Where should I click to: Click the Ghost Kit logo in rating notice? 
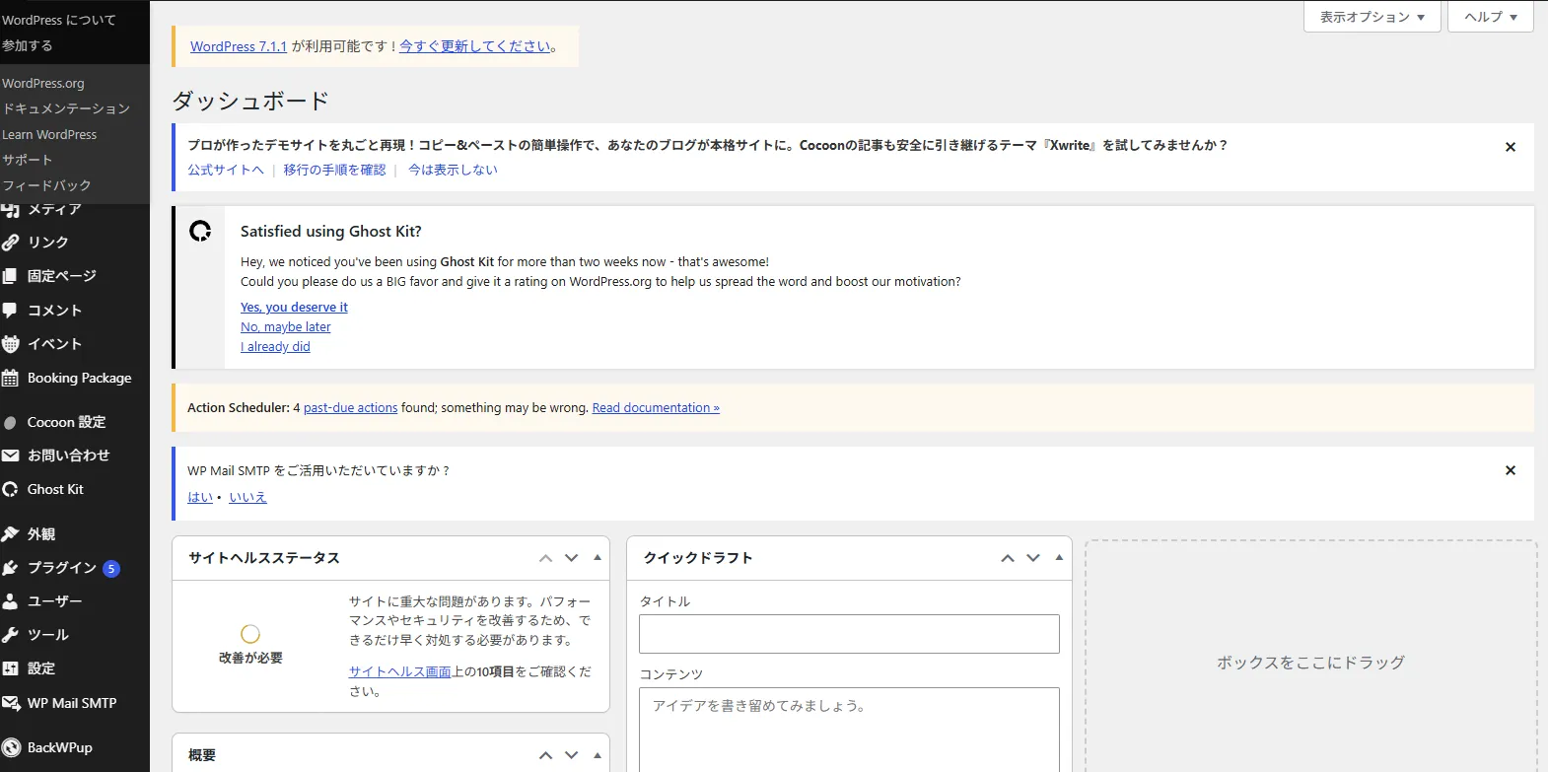pyautogui.click(x=200, y=231)
